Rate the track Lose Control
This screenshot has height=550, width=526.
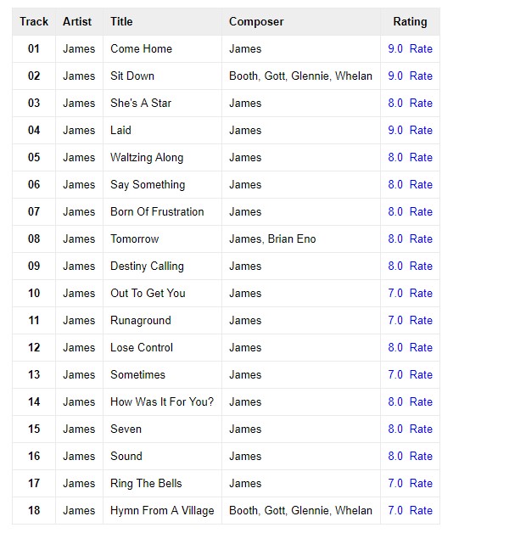(x=421, y=347)
